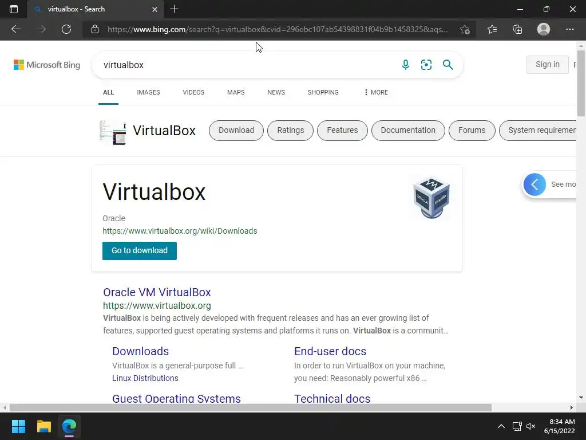The image size is (586, 440).
Task: Click the Features pill button
Action: tap(342, 131)
